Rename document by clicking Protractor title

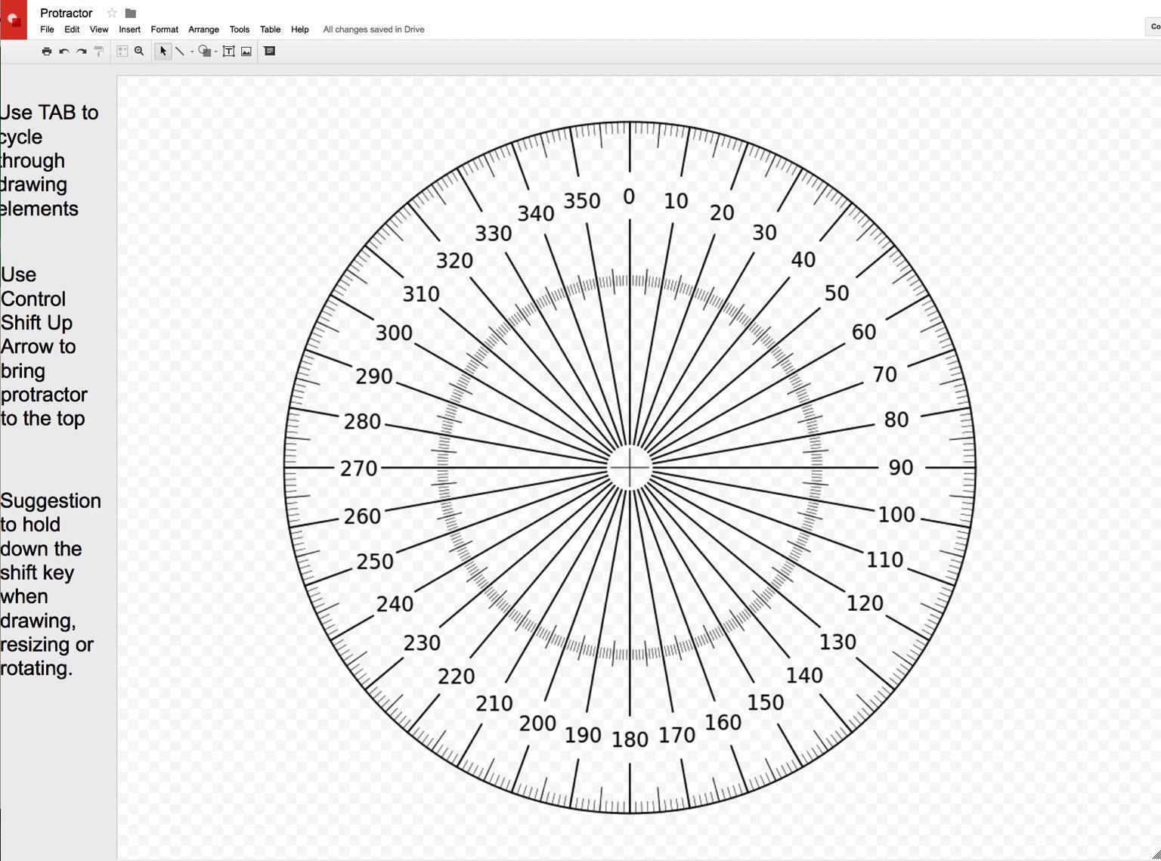point(66,13)
